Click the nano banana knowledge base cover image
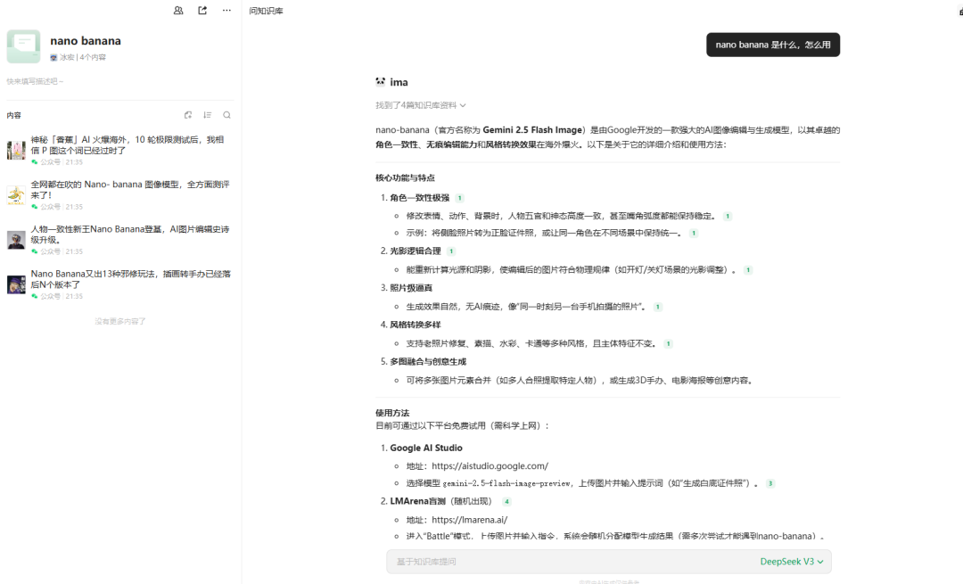This screenshot has width=963, height=584. pyautogui.click(x=23, y=45)
